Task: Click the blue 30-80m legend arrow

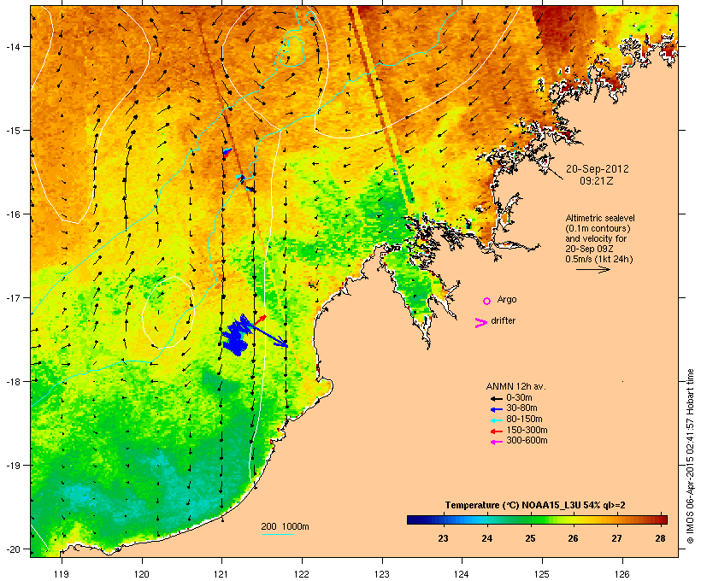Action: (x=496, y=409)
